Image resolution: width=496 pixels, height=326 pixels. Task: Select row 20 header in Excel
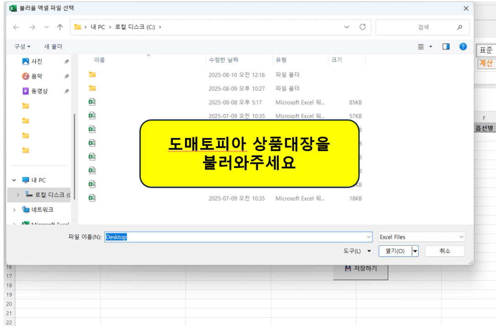9,304
